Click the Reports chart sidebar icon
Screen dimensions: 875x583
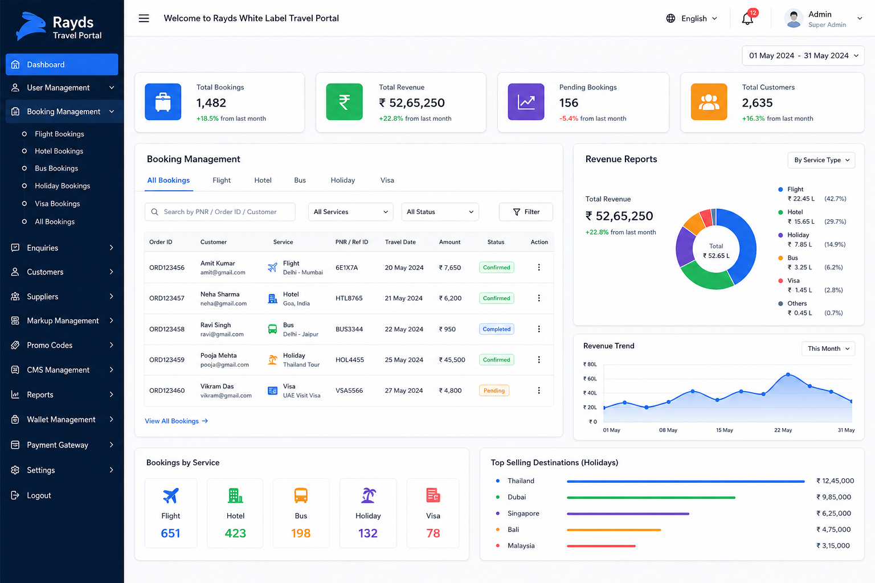pyautogui.click(x=15, y=395)
